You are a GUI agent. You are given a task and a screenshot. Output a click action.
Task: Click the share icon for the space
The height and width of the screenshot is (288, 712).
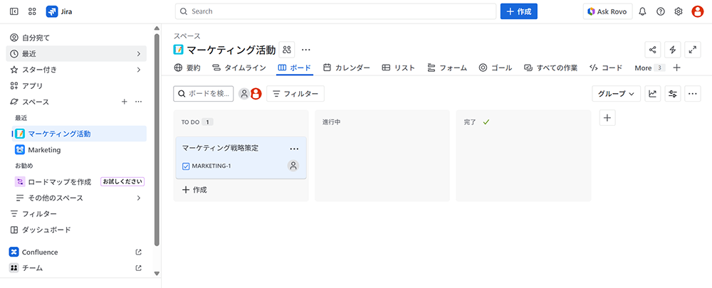tap(652, 50)
